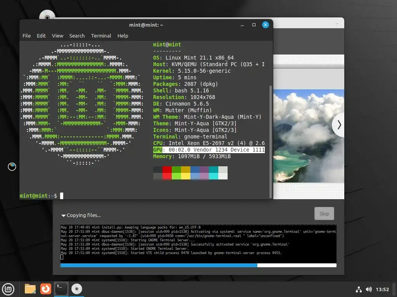This screenshot has width=397, height=297.
Task: Click the mint@mint header in neofetch output
Action: tap(167, 45)
